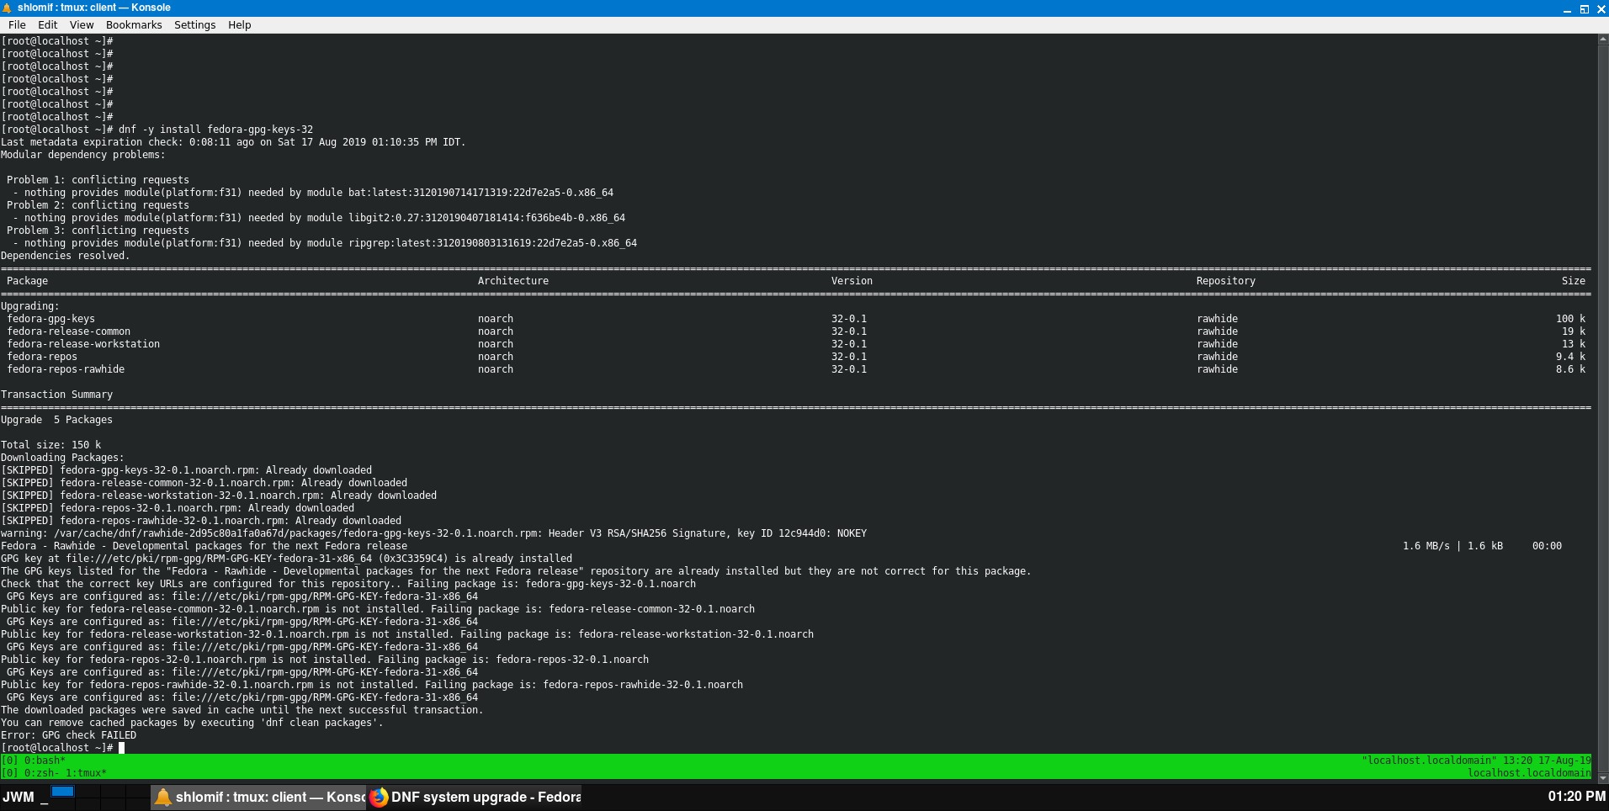
Task: Click the 'Modular dependency problems:' line
Action: [83, 155]
